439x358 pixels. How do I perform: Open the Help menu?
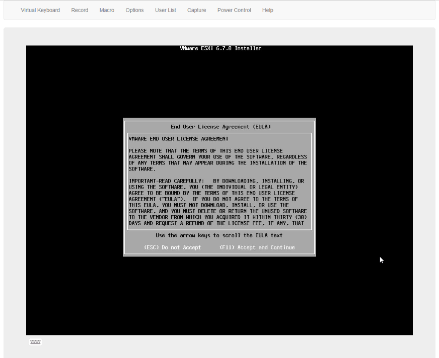pos(267,10)
